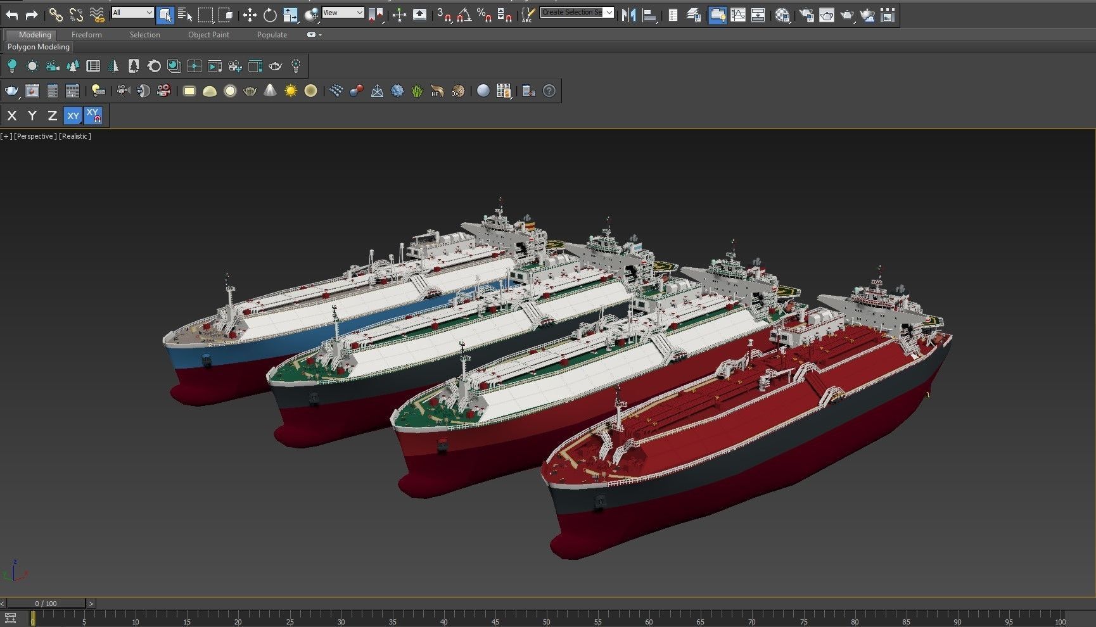Image resolution: width=1096 pixels, height=627 pixels.
Task: Open Rendered Frame Window teapot
Action: 827,15
